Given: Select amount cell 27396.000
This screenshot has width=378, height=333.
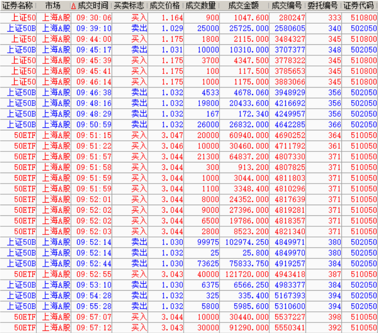Looking at the screenshot, I should (249, 210).
